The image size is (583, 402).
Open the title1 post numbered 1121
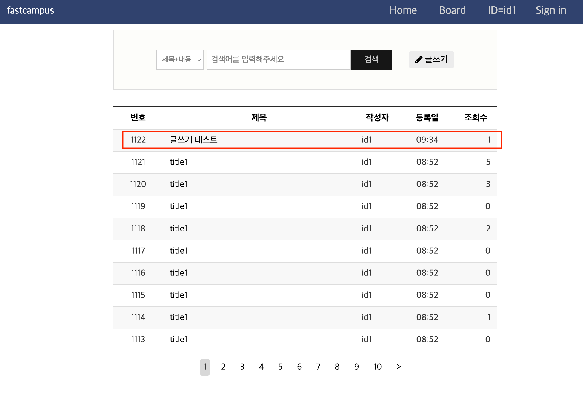point(178,162)
